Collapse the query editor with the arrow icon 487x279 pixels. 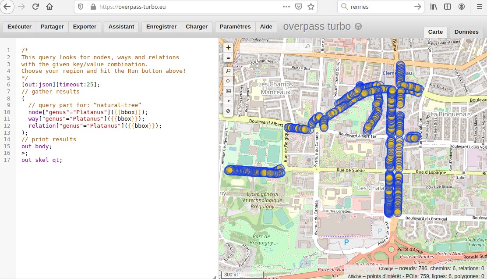pos(228,100)
